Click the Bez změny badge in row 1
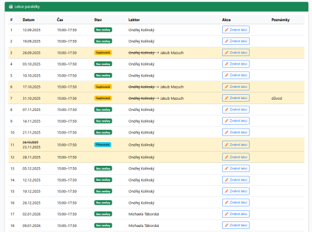 [103, 30]
